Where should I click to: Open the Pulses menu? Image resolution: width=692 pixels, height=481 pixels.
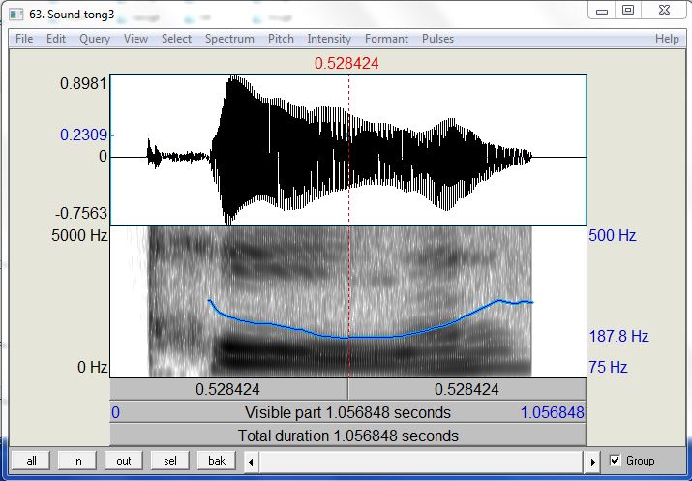coord(437,39)
